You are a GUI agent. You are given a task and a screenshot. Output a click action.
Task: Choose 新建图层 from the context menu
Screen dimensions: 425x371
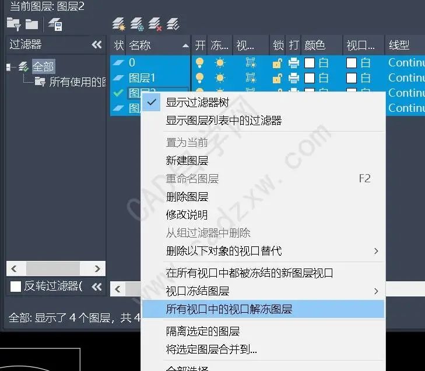263,161
